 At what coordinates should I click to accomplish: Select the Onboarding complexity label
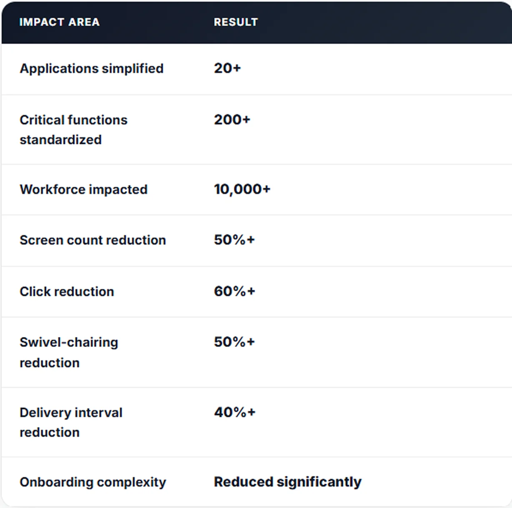pyautogui.click(x=93, y=482)
